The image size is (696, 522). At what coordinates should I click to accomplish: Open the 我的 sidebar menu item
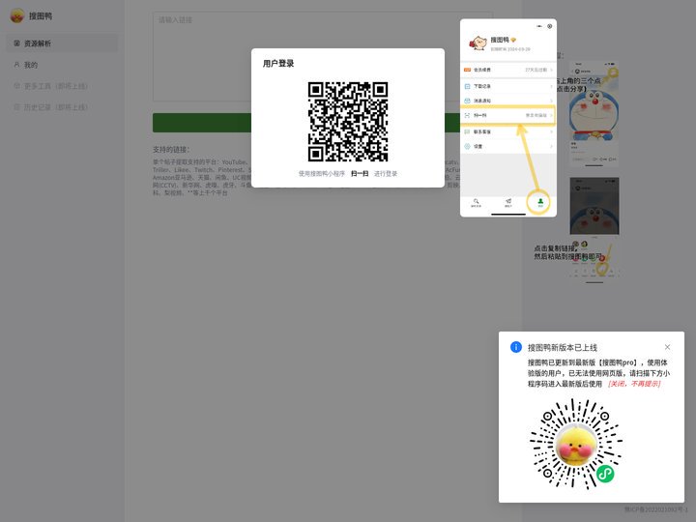point(62,65)
